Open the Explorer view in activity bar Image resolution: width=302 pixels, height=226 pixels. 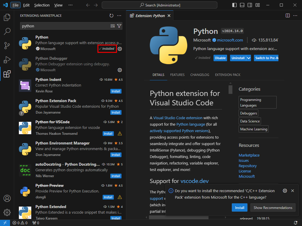click(x=7, y=17)
